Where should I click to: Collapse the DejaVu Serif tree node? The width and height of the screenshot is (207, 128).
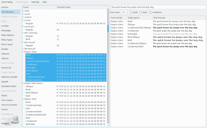pyautogui.click(x=23, y=99)
